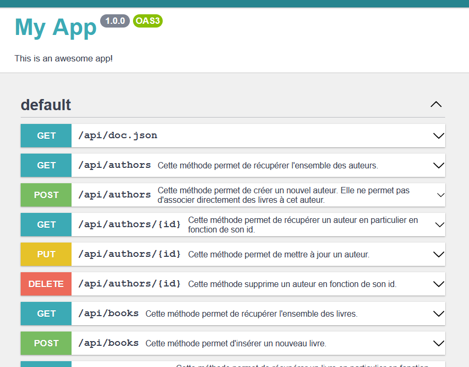The height and width of the screenshot is (367, 469).
Task: Click the GET badge for /api/doc.json
Action: coord(46,136)
